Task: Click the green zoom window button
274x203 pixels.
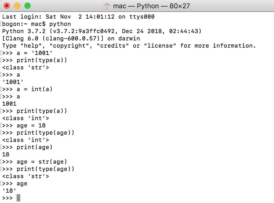Action: click(x=28, y=6)
